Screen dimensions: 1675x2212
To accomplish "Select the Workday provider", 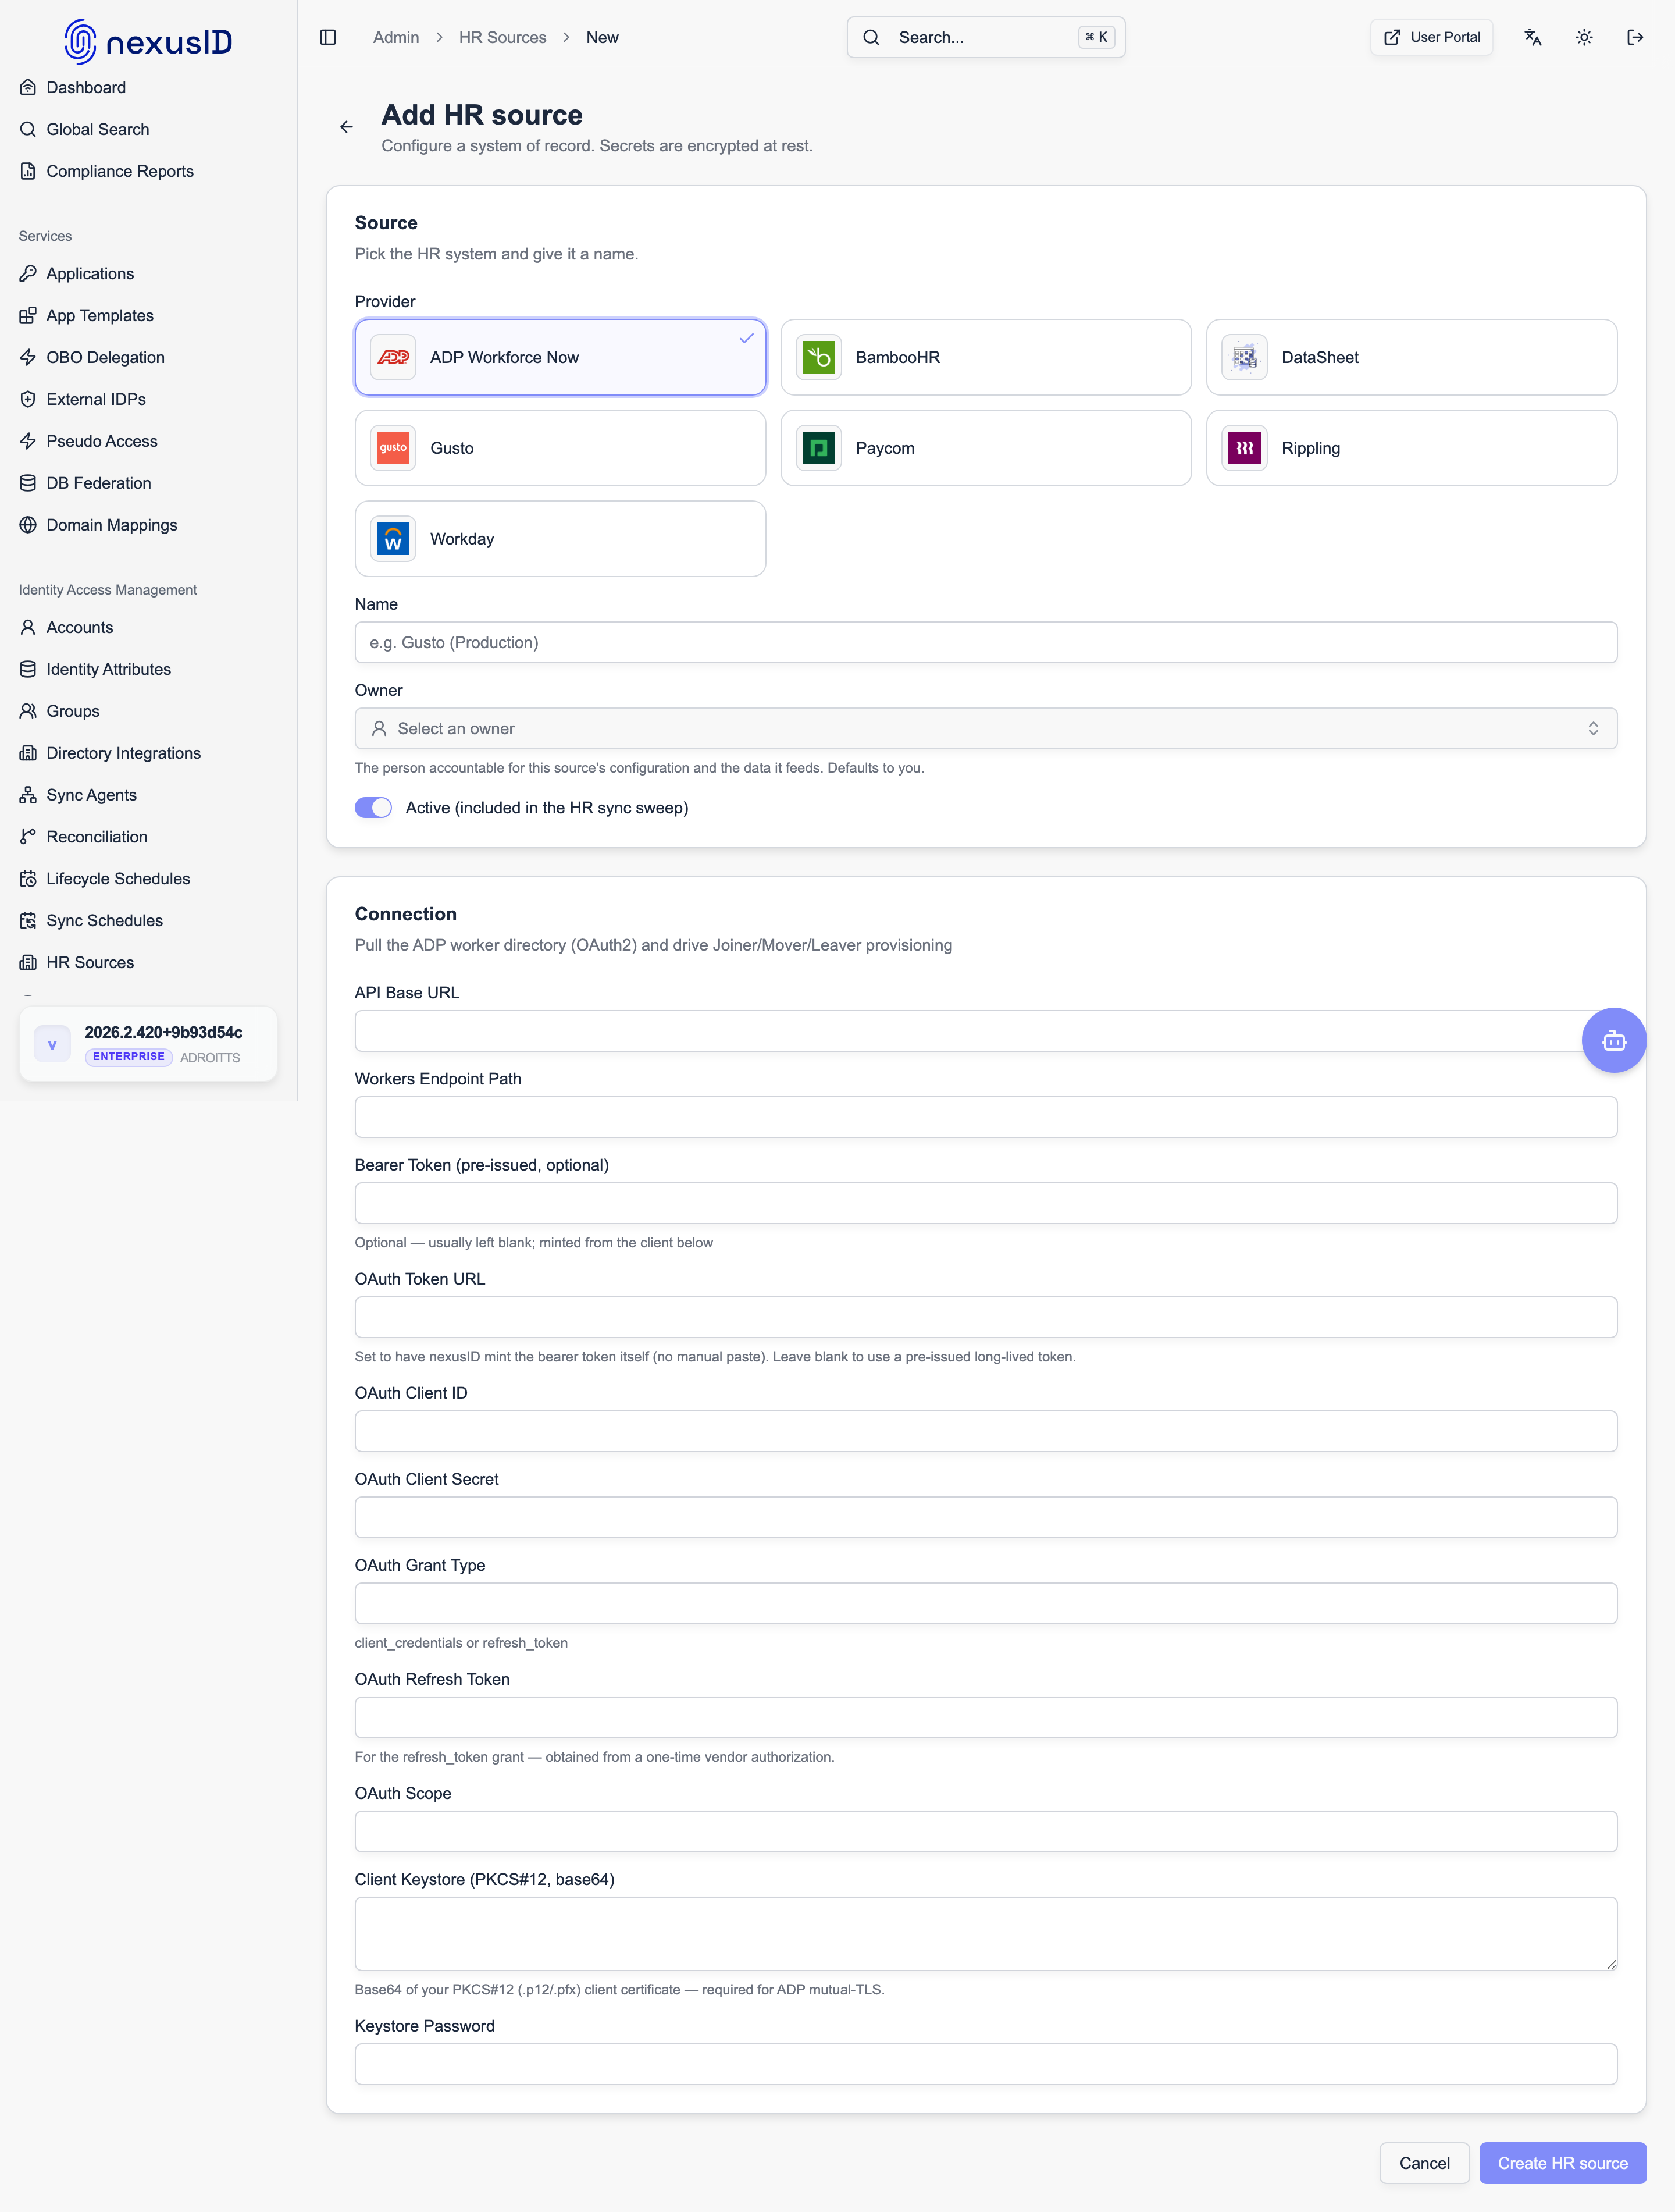I will click(559, 539).
